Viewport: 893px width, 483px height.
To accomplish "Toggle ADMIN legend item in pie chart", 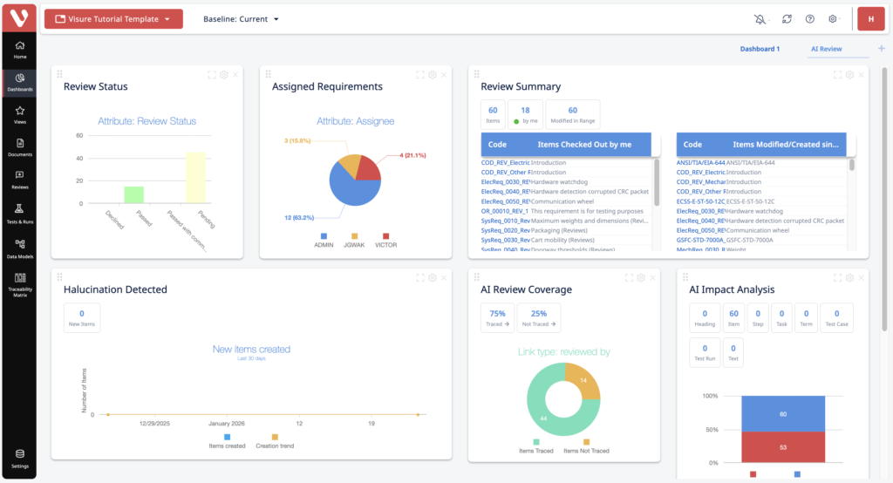I will [x=324, y=240].
